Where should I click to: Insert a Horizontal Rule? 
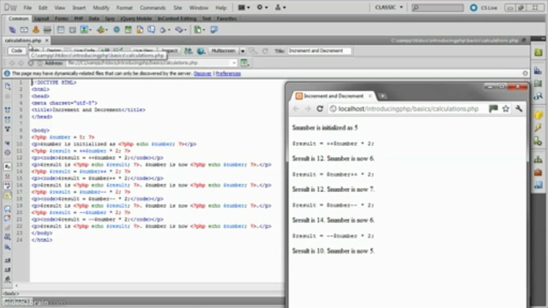click(47, 30)
